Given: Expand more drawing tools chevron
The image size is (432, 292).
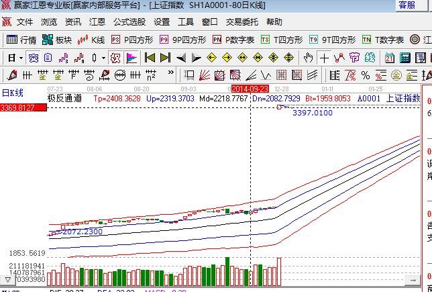Looking at the screenshot, I should point(171,72).
